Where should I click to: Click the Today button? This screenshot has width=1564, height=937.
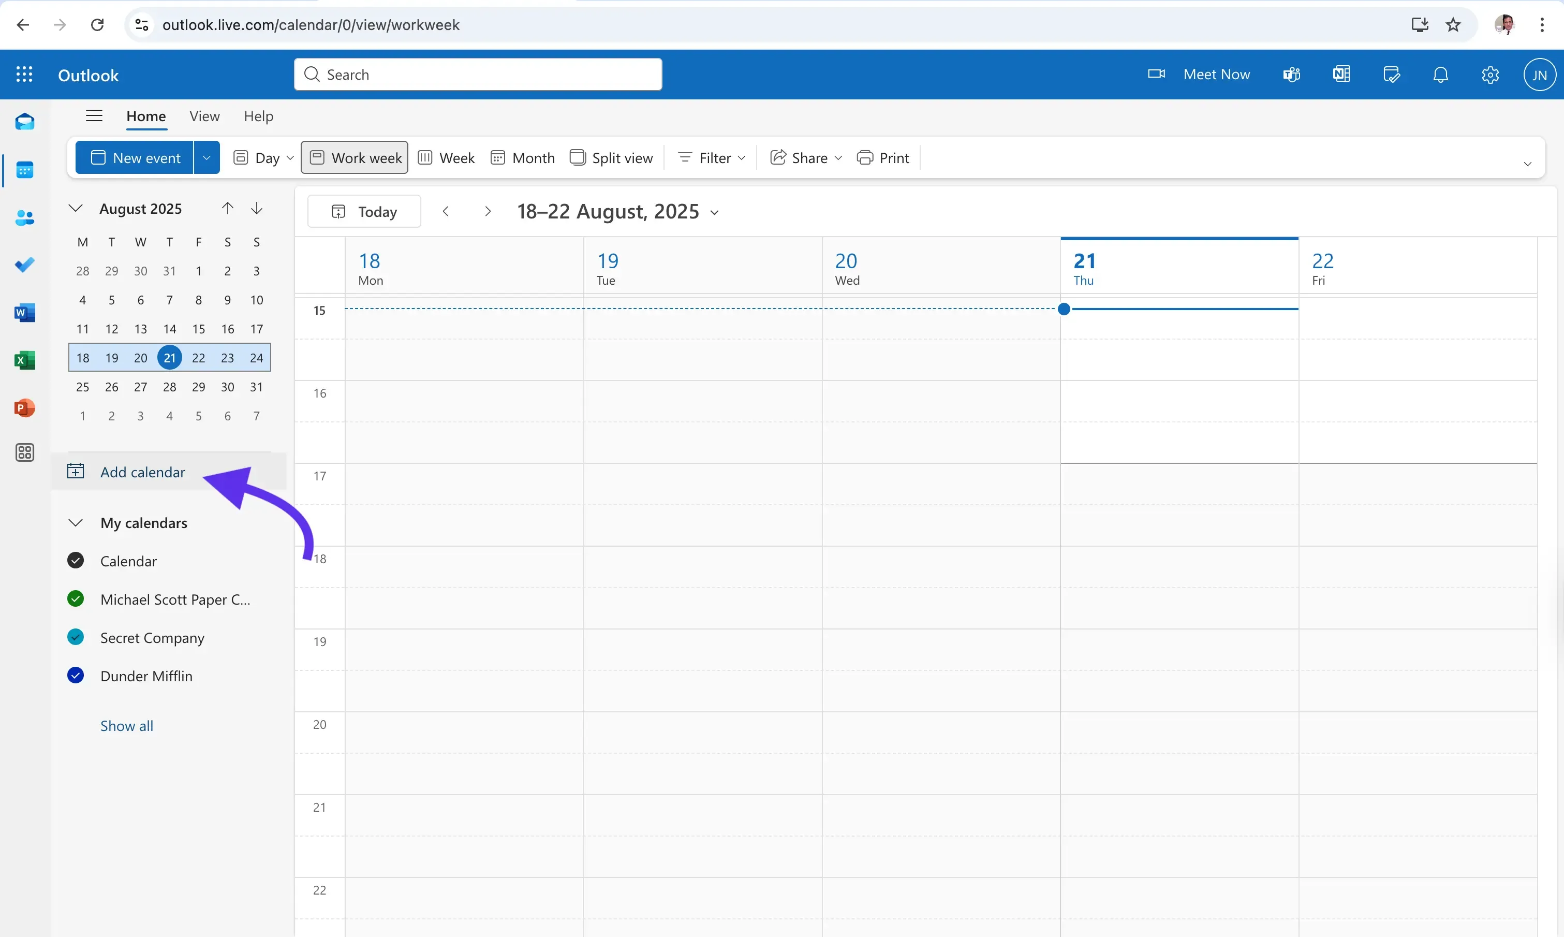point(363,211)
